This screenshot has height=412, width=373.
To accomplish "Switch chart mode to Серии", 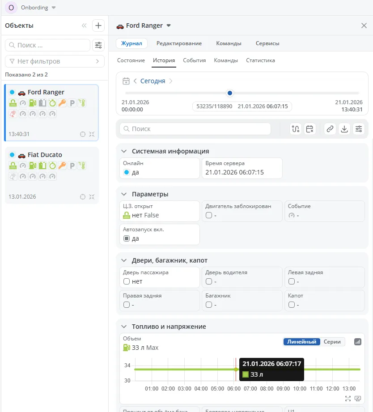I will pyautogui.click(x=332, y=342).
